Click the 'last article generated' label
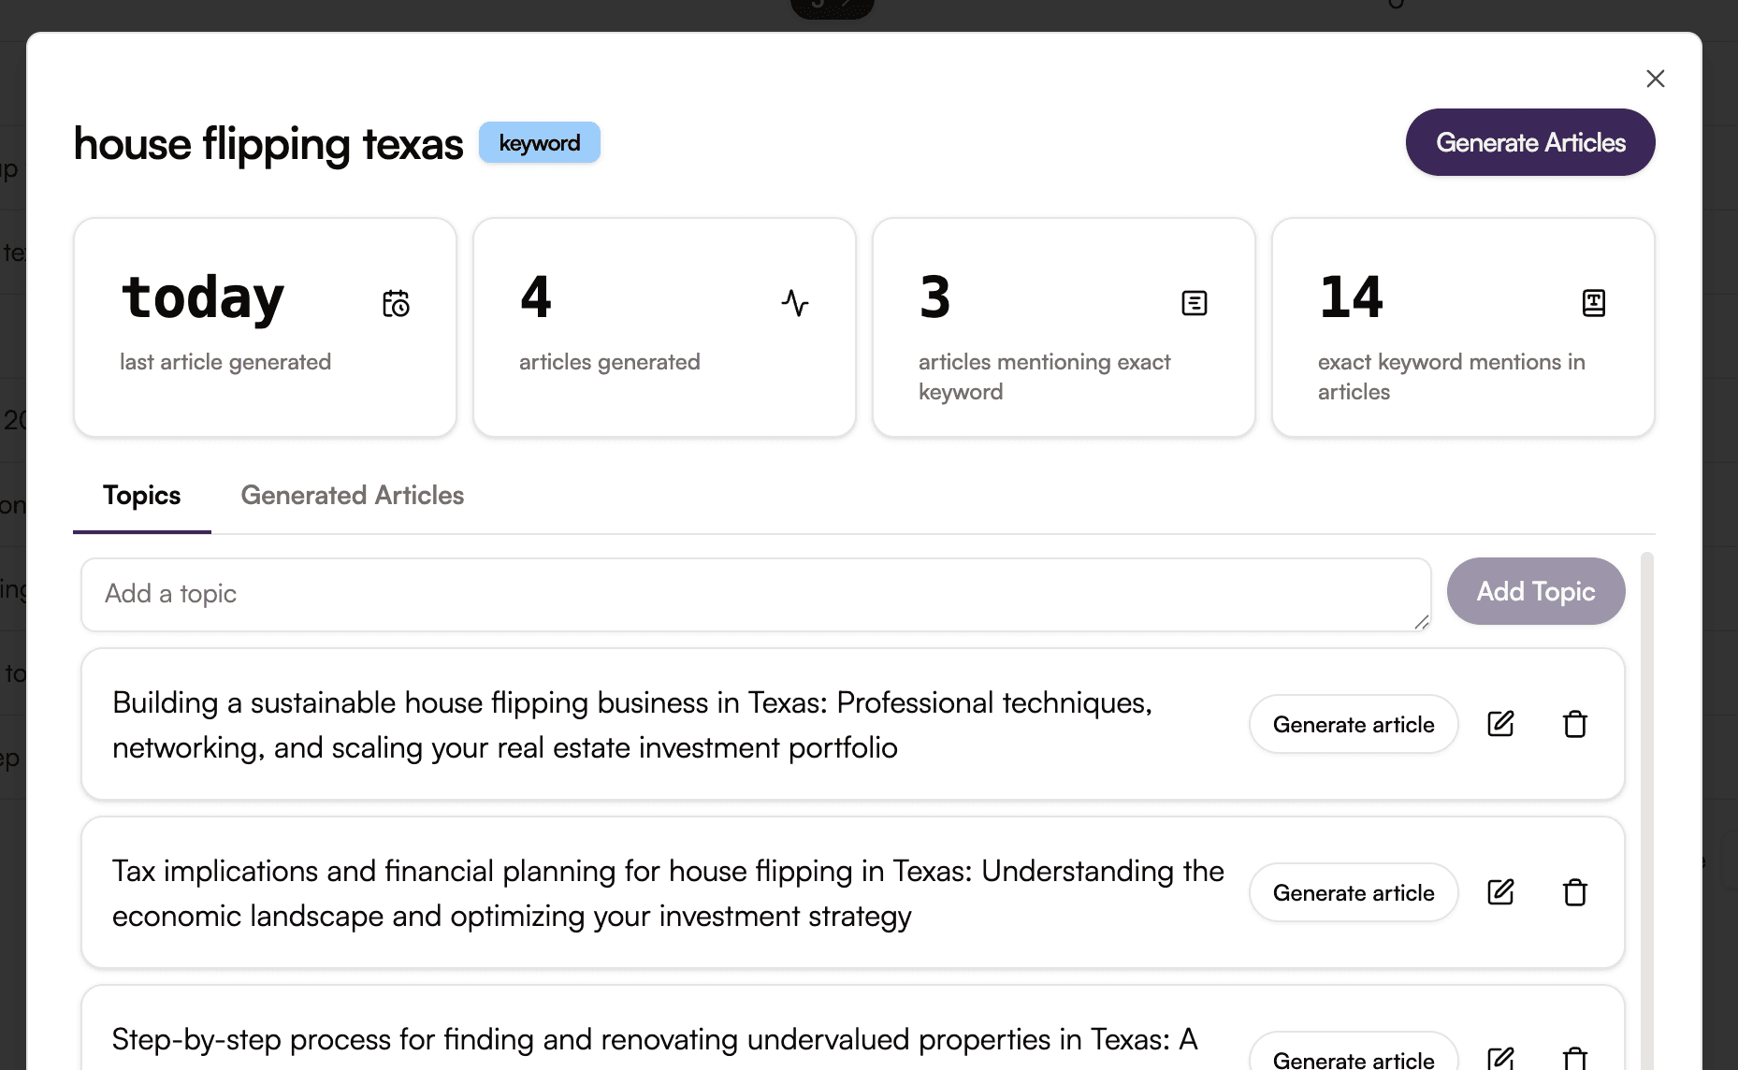 pyautogui.click(x=225, y=362)
